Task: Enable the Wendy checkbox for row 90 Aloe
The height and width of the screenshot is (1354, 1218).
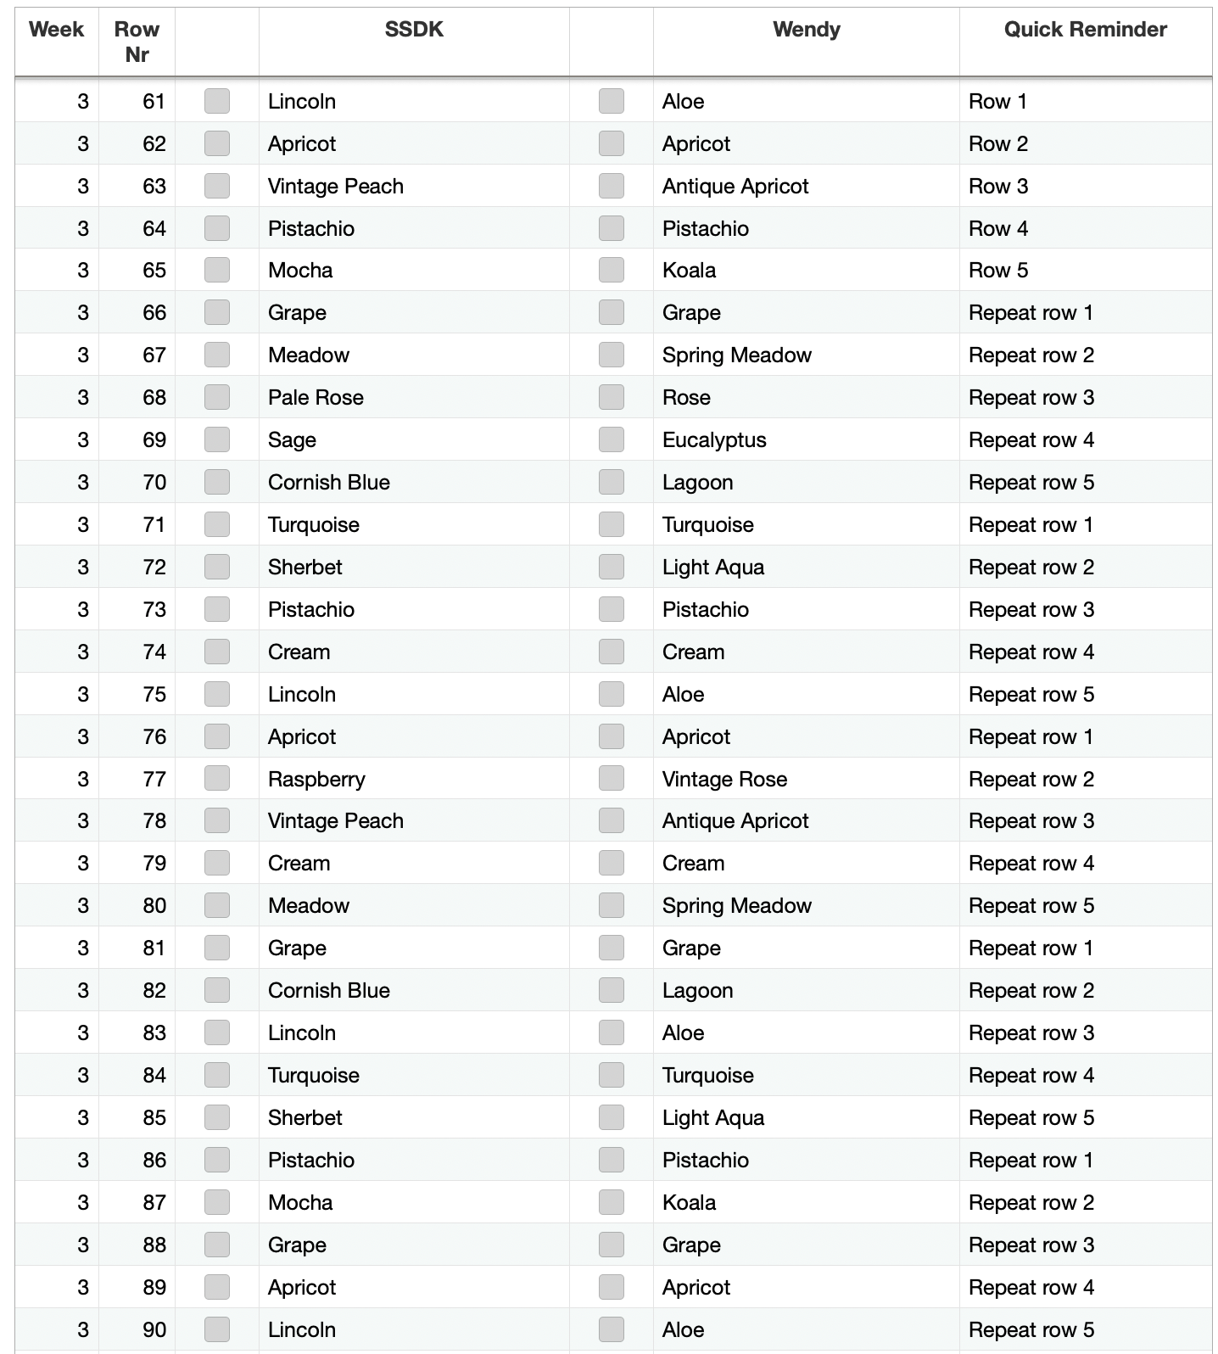Action: (x=612, y=1329)
